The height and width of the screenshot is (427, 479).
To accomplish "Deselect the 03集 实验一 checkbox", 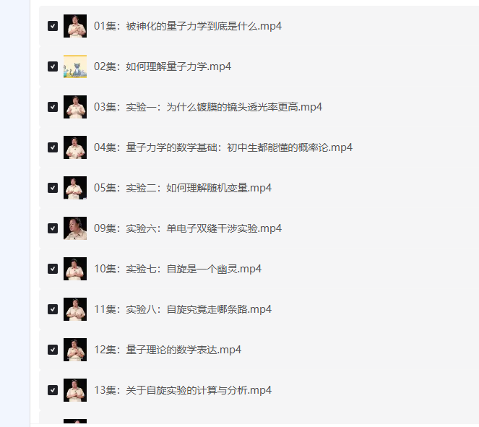I will pyautogui.click(x=53, y=107).
